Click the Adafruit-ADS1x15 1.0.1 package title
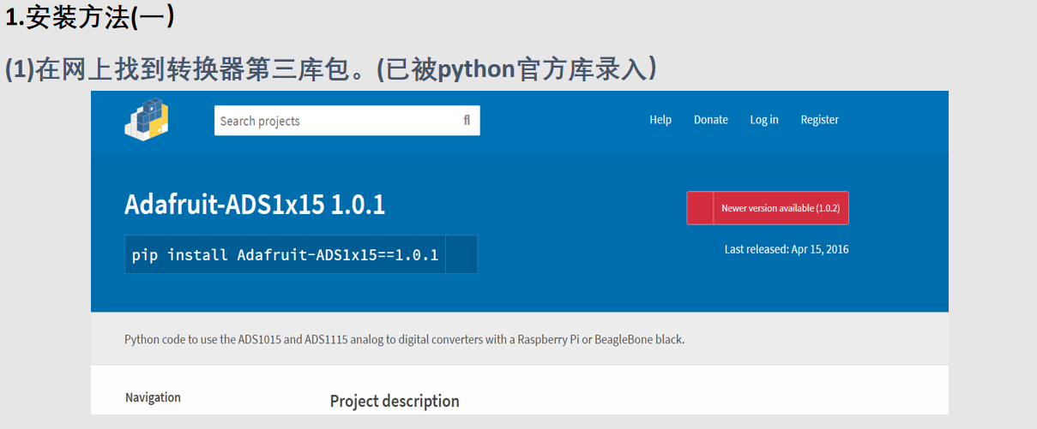The image size is (1037, 429). (255, 205)
